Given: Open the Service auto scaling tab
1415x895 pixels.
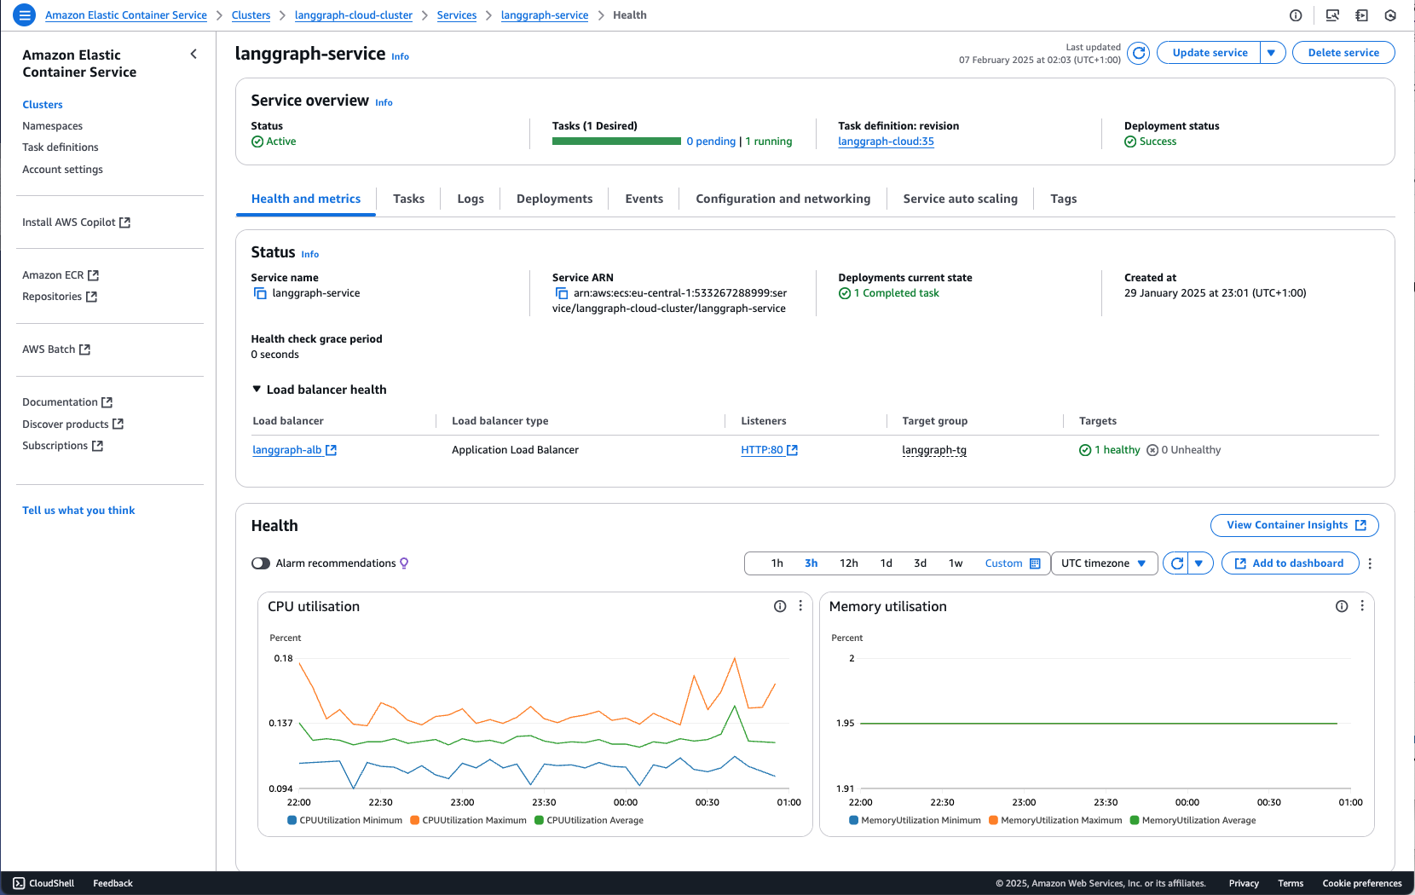Looking at the screenshot, I should 960,199.
